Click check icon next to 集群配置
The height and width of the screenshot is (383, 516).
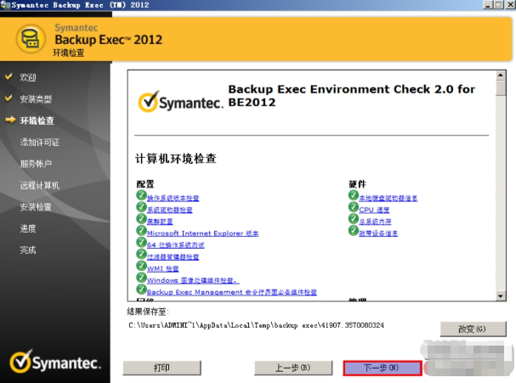tap(141, 219)
